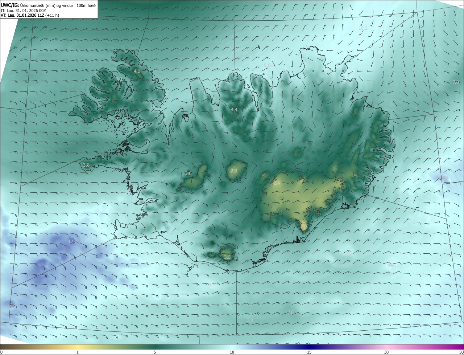Click the 3.6 label on Langjökull glacier
This screenshot has height=355, width=464.
coord(188,174)
